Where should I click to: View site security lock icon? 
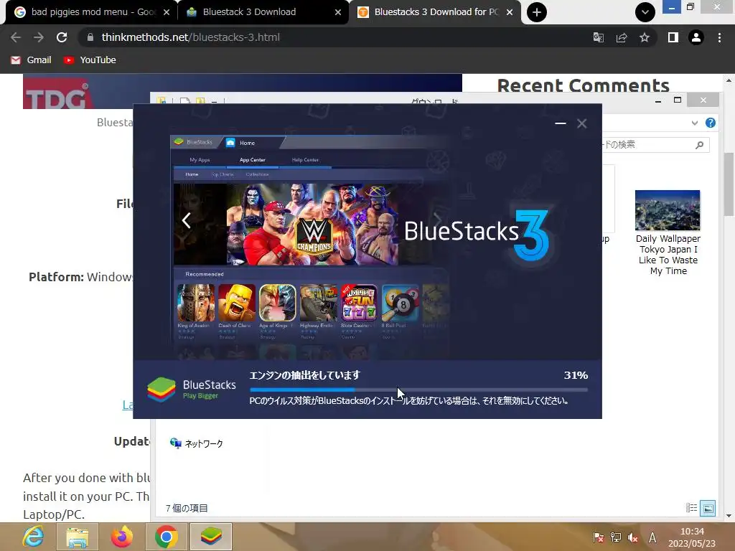click(x=90, y=37)
